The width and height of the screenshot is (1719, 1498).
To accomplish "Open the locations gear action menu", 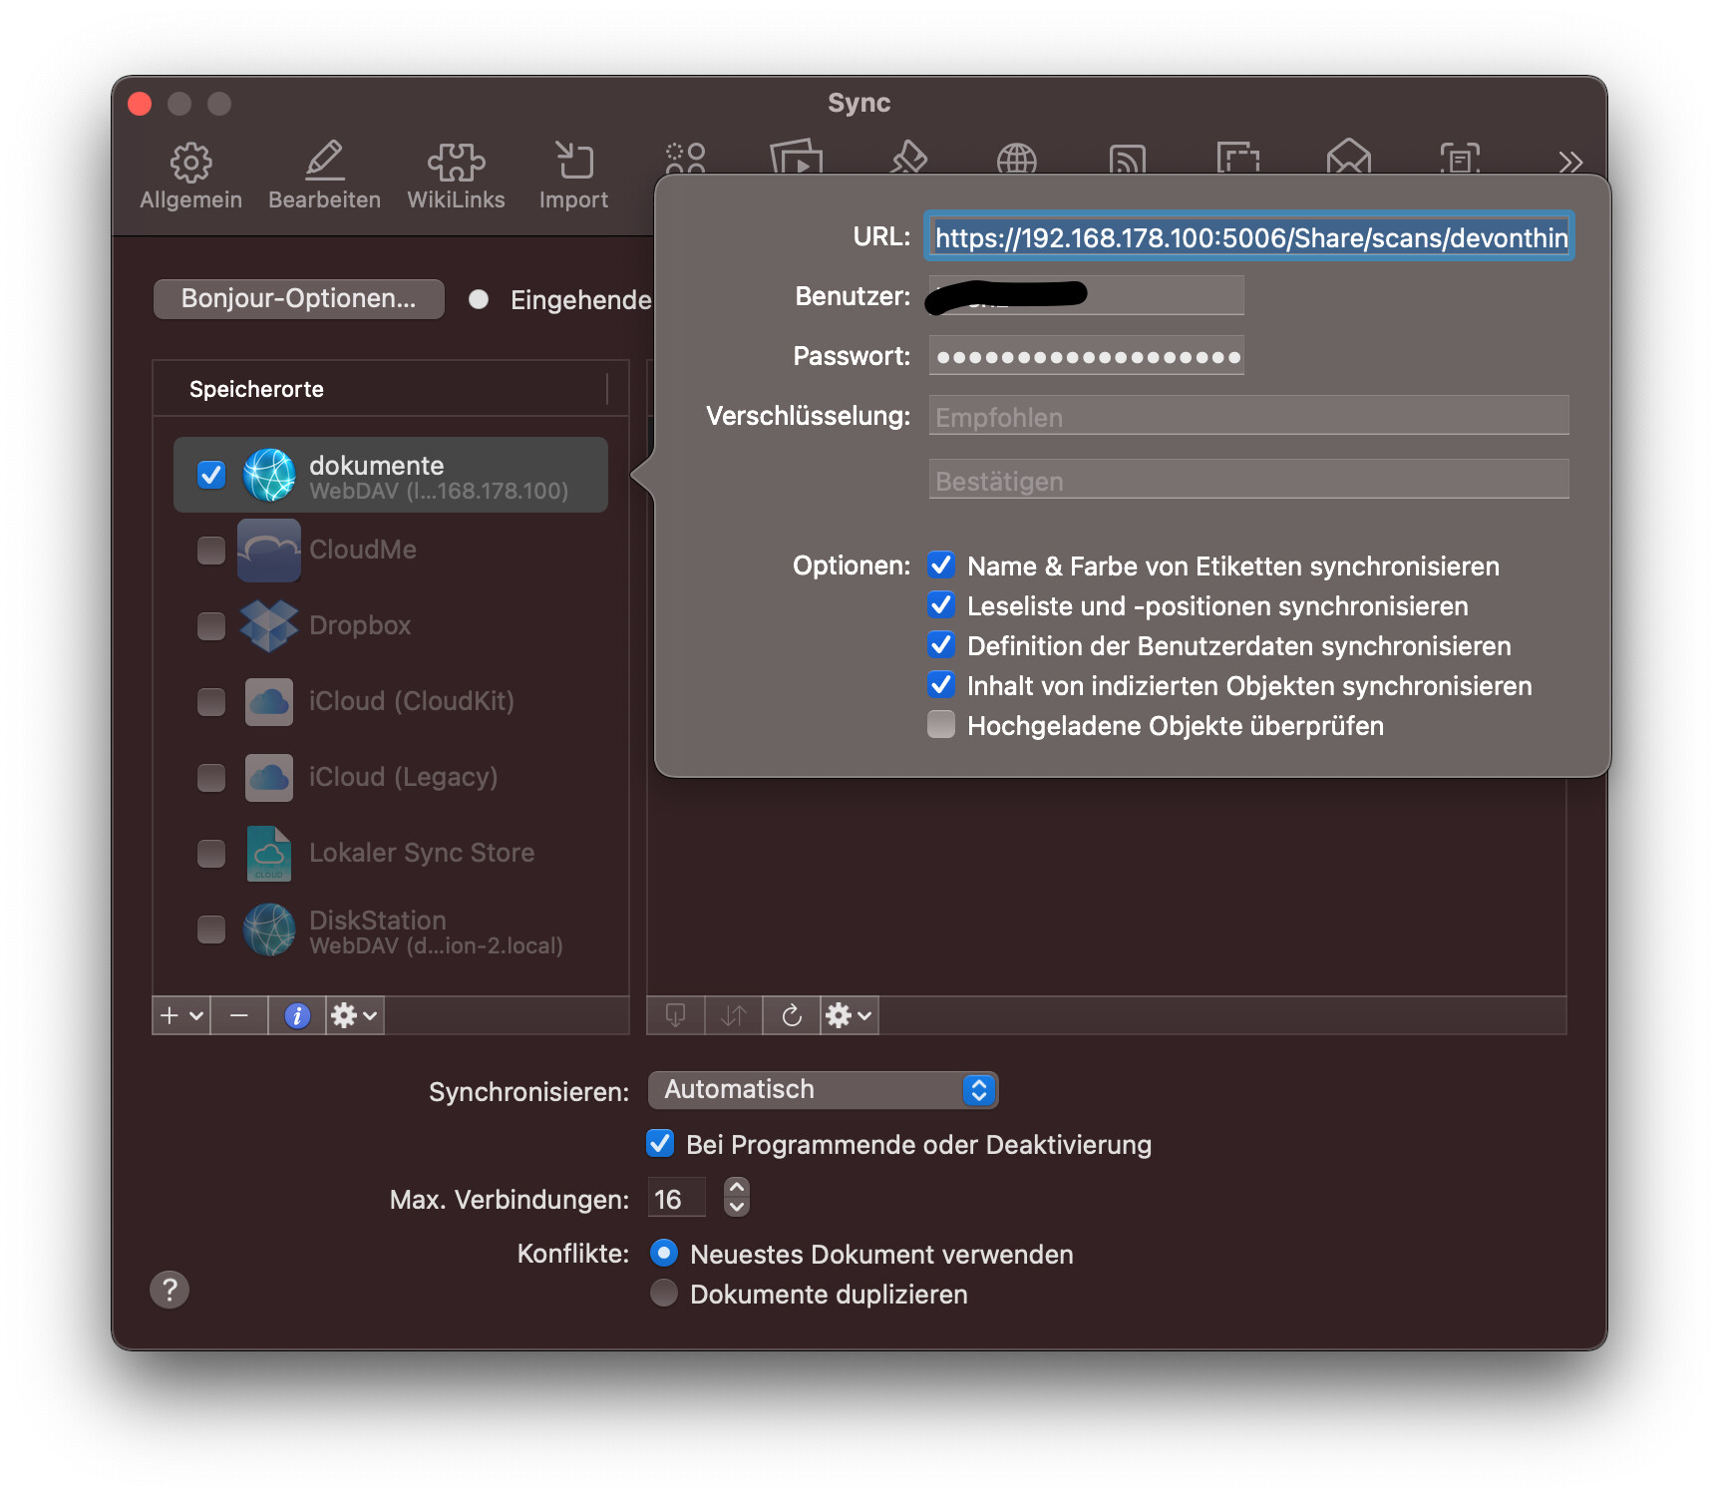I will [355, 1015].
